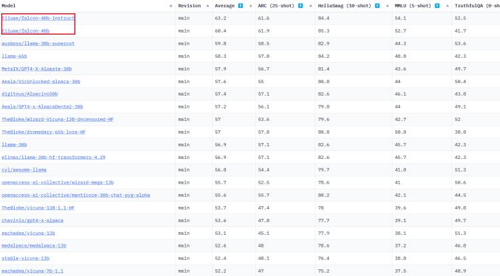Viewport: 500px width, 276px height.
Task: Click the ARC value 48 in the medalpaca-13b row
Action: pos(261,245)
